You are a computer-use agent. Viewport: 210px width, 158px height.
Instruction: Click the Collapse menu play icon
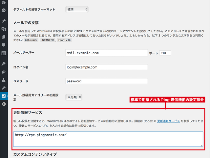point(4,104)
